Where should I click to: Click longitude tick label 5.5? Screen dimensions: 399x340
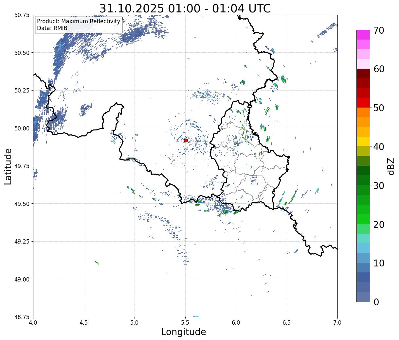185,322
